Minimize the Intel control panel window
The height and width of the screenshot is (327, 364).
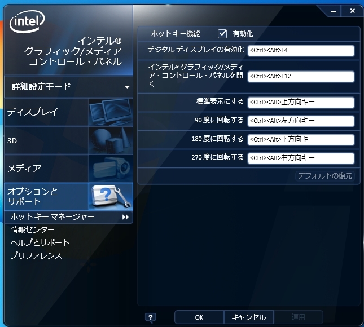click(x=334, y=11)
